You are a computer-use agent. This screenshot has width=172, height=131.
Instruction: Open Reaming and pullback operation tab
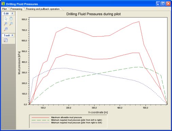[x=43, y=9]
